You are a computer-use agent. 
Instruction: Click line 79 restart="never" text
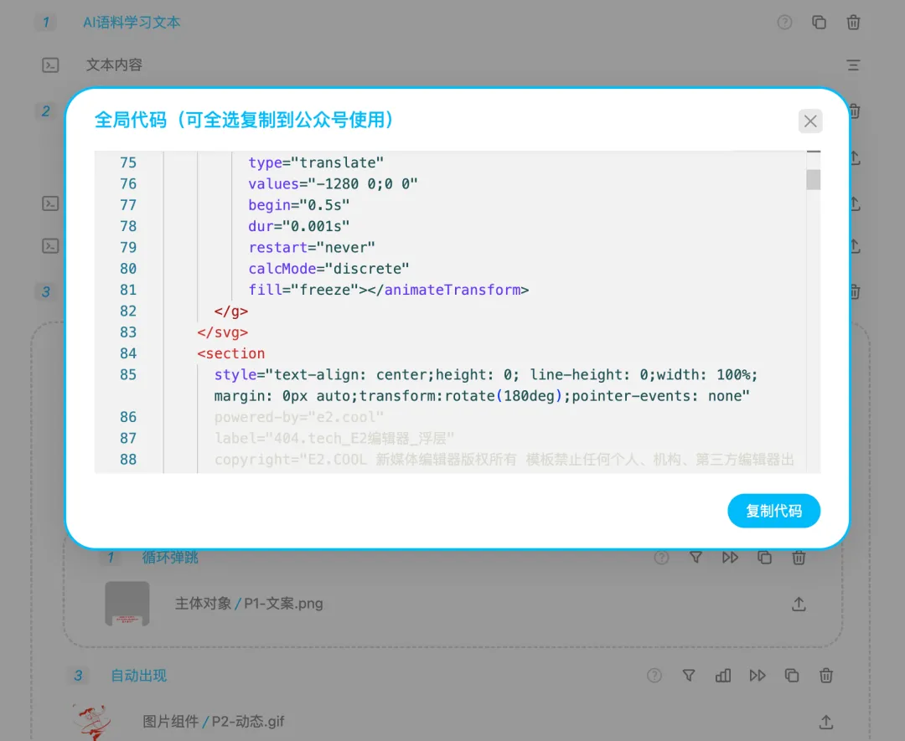(x=312, y=247)
